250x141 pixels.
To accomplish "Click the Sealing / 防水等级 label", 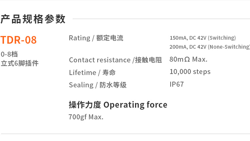I will click(x=98, y=85).
